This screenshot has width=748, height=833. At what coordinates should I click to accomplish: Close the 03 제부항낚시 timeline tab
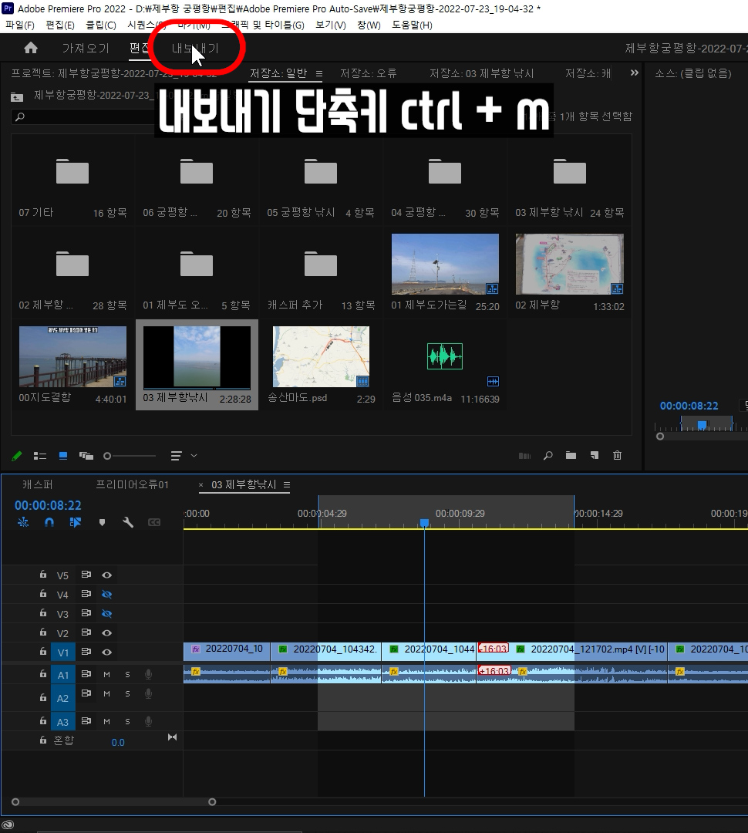coord(200,484)
